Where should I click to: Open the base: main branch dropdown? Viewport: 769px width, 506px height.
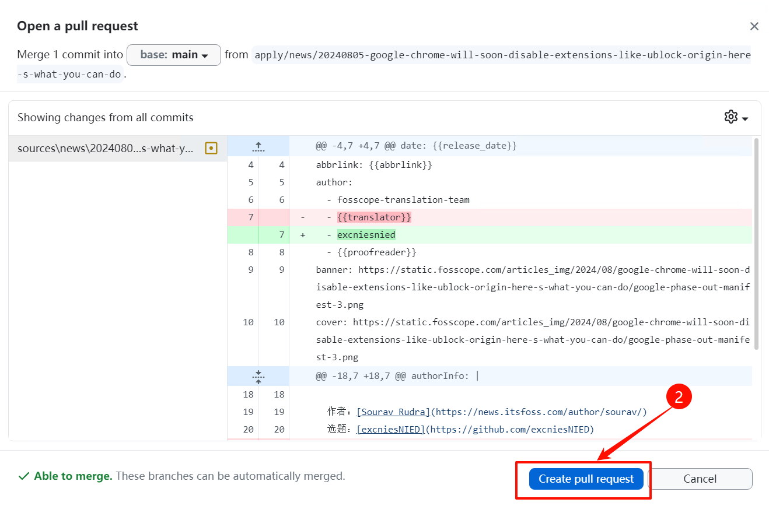click(x=174, y=55)
